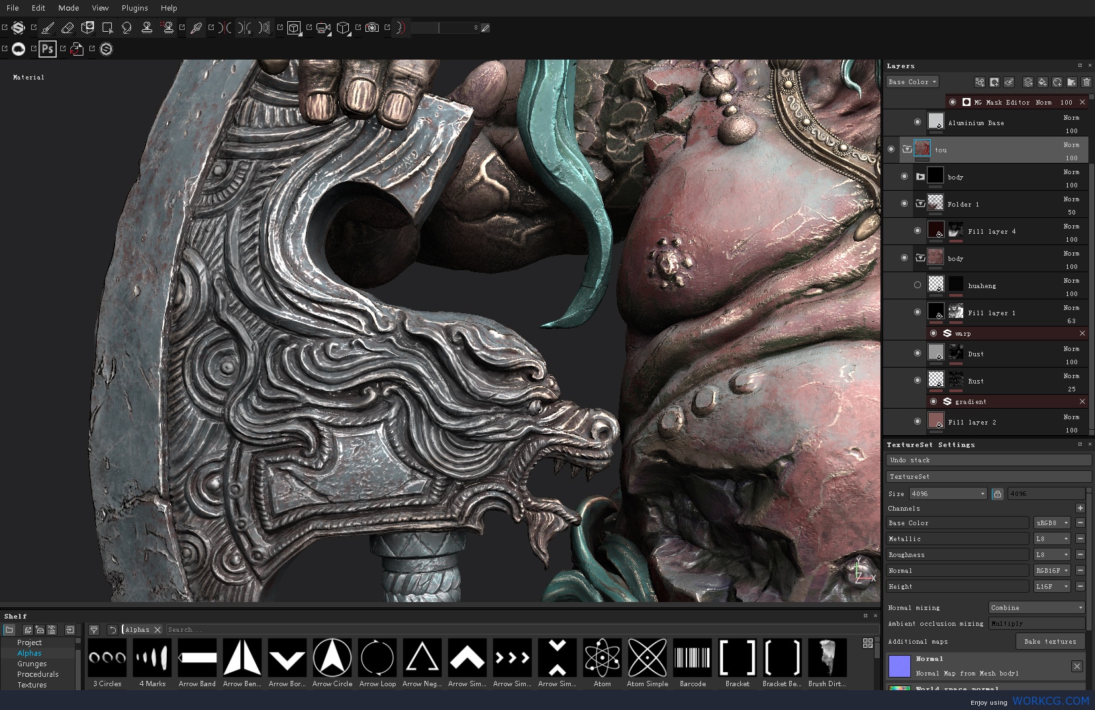This screenshot has width=1095, height=710.
Task: Remove the MG Mask Editor effect
Action: tap(1082, 102)
